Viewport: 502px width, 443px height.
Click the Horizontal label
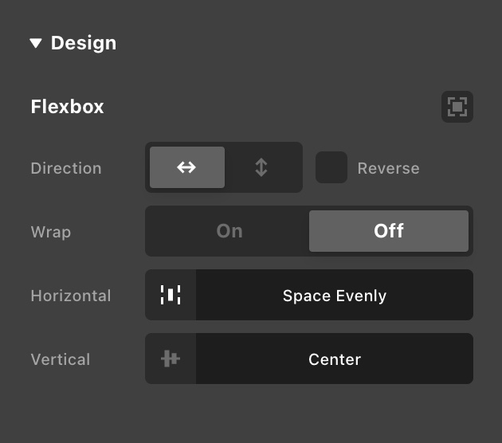point(71,296)
